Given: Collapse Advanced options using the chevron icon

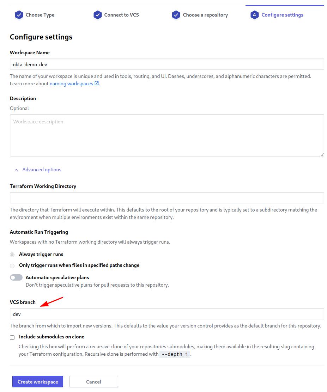Looking at the screenshot, I should 16,170.
